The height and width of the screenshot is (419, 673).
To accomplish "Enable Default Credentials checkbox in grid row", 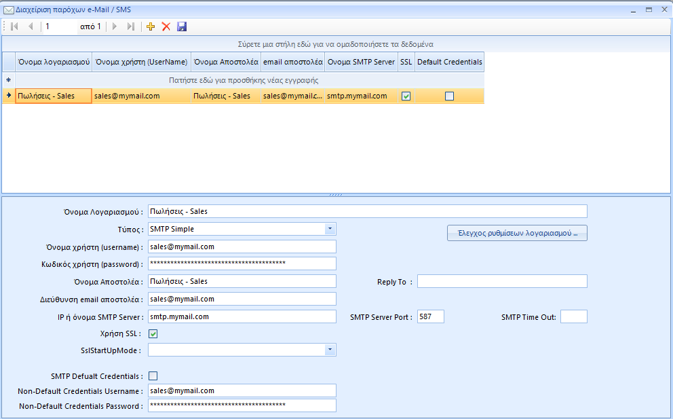I will point(449,96).
